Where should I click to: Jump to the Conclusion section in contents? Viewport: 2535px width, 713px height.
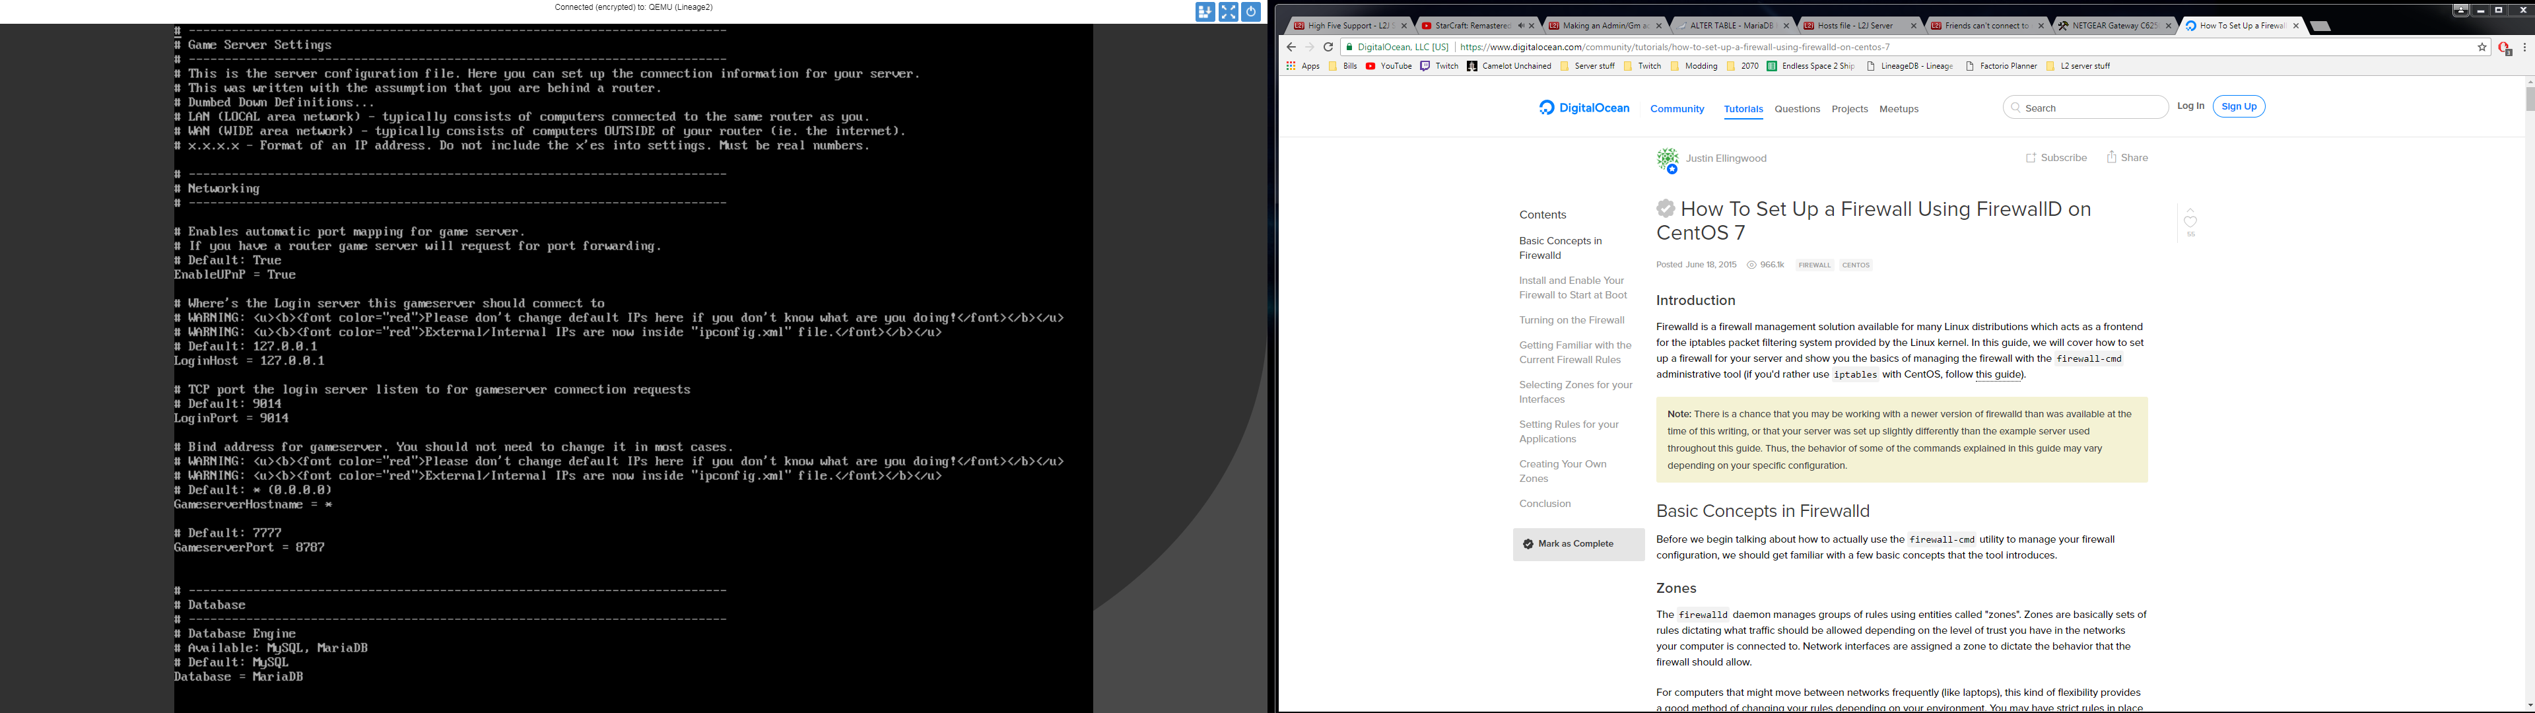coord(1545,504)
